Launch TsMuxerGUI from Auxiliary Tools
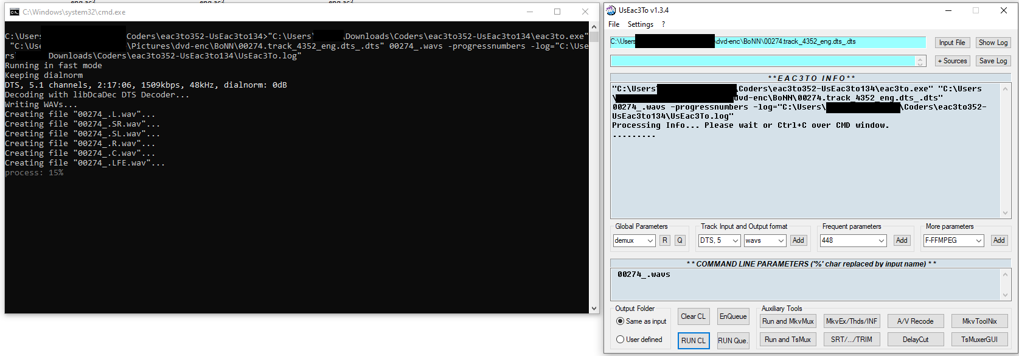The image size is (1019, 356). coord(979,340)
